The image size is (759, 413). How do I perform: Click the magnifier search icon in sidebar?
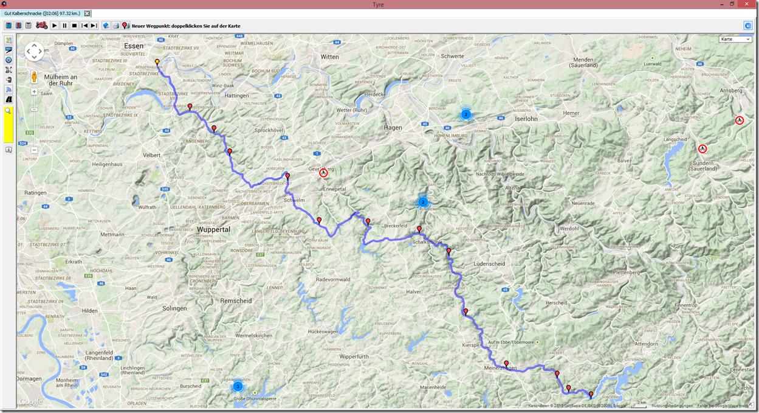[x=9, y=111]
